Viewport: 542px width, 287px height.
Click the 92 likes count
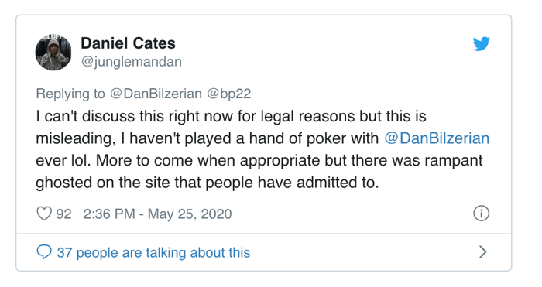[x=63, y=214]
